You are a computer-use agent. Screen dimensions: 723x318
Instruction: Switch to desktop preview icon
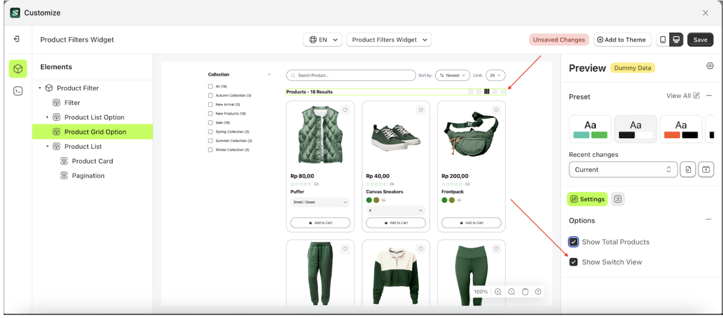click(x=676, y=40)
